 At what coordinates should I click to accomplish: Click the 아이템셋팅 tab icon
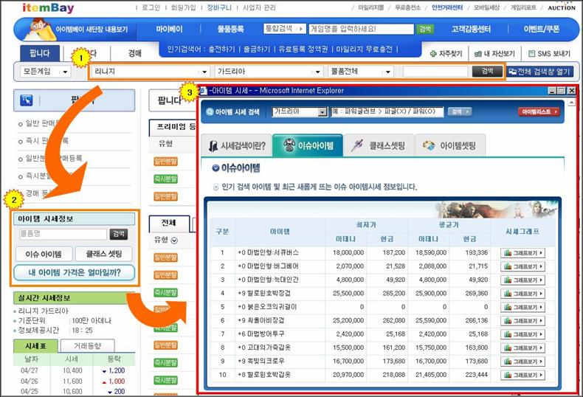(429, 145)
